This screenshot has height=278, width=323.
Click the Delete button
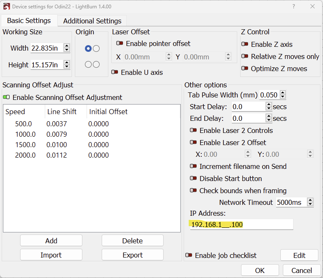click(133, 240)
